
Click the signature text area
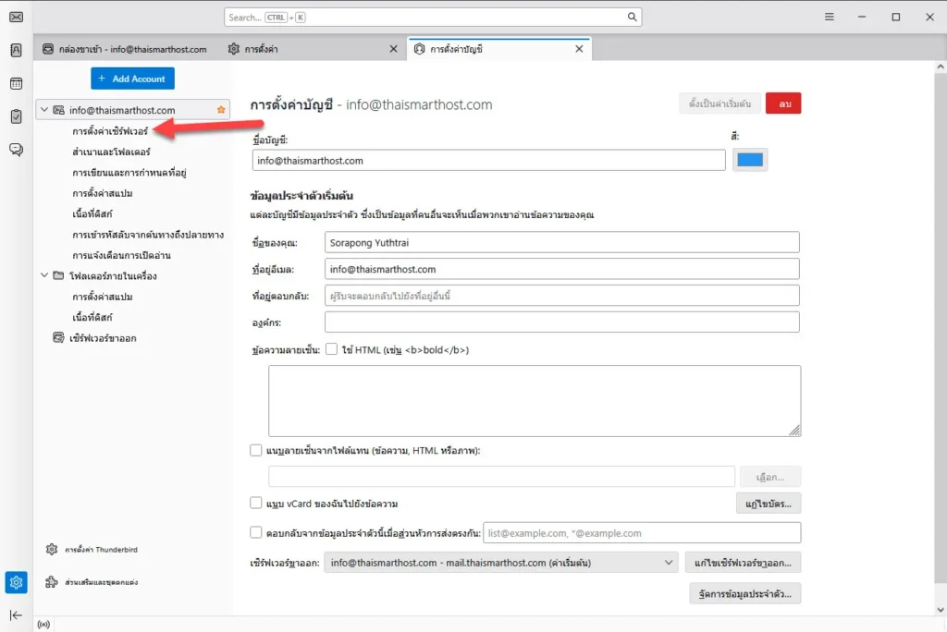[535, 401]
